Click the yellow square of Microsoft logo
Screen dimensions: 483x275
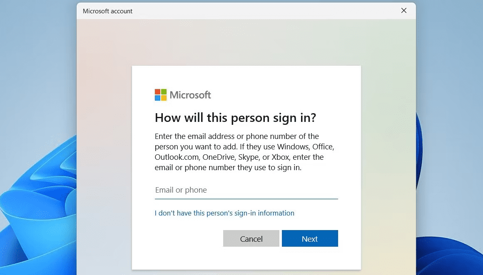164,98
